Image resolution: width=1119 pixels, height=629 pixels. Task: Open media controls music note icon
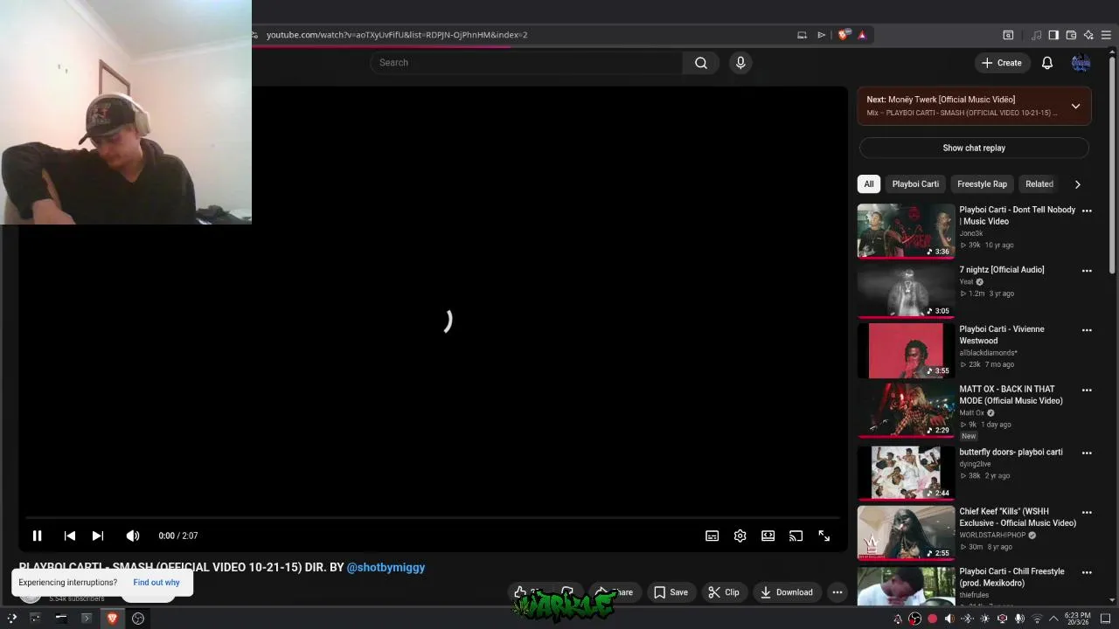click(x=1037, y=35)
